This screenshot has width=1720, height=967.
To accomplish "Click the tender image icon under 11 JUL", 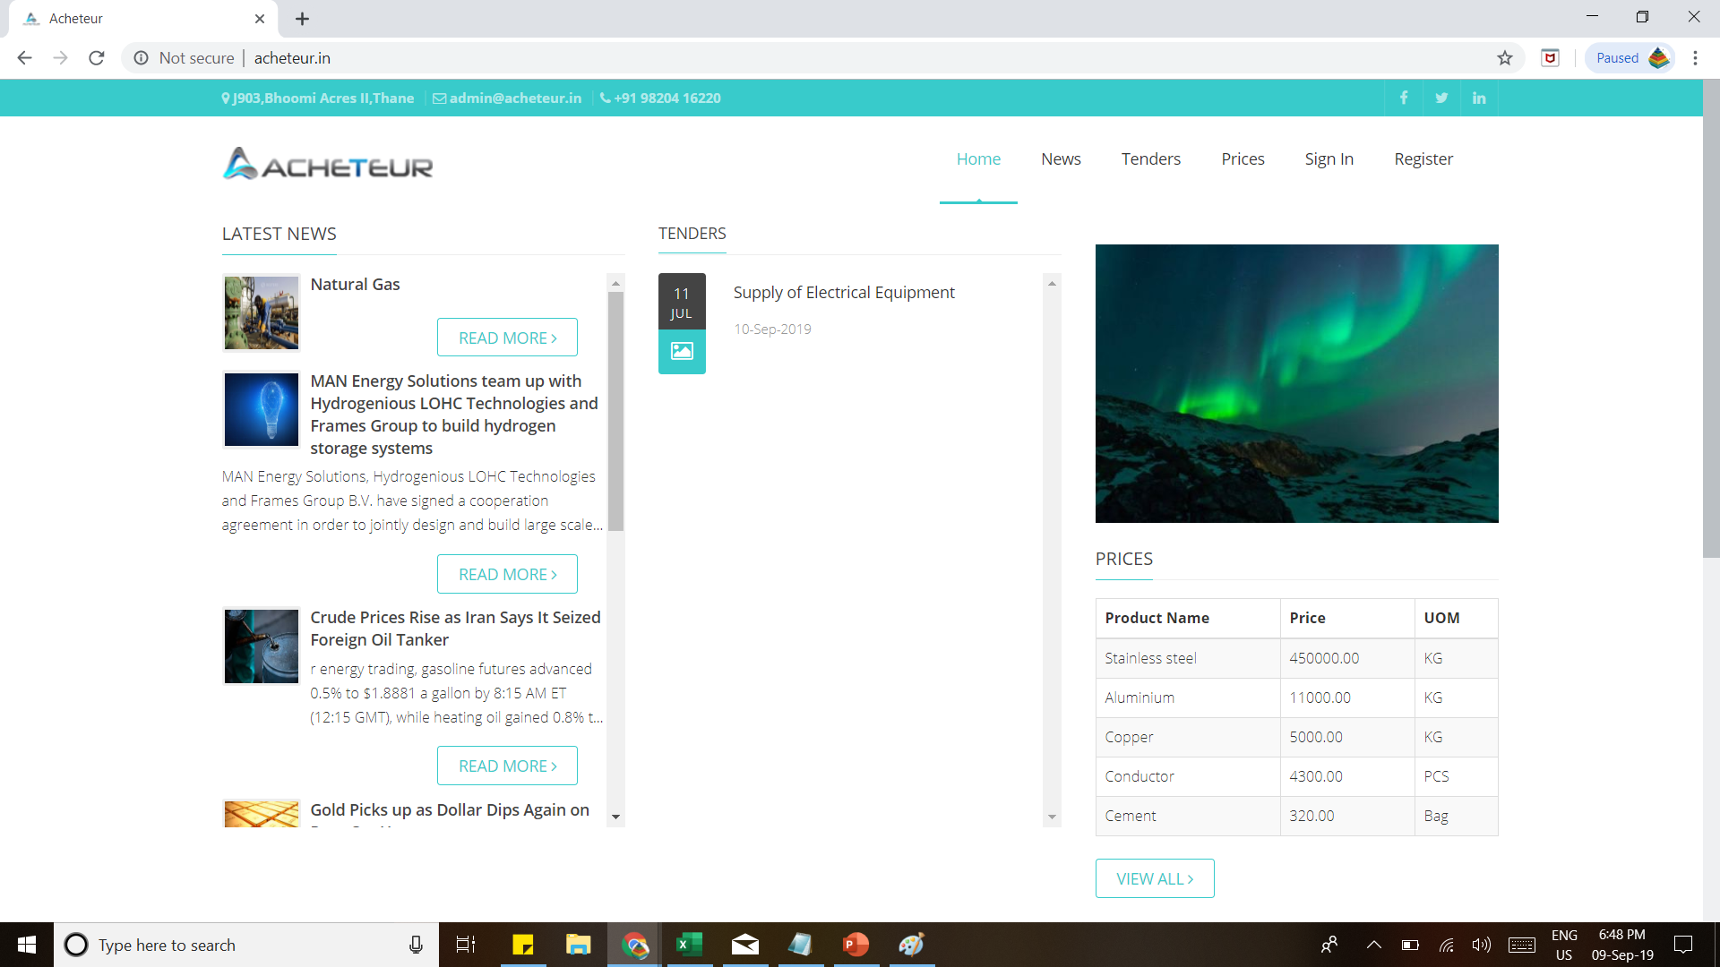I will pyautogui.click(x=682, y=351).
